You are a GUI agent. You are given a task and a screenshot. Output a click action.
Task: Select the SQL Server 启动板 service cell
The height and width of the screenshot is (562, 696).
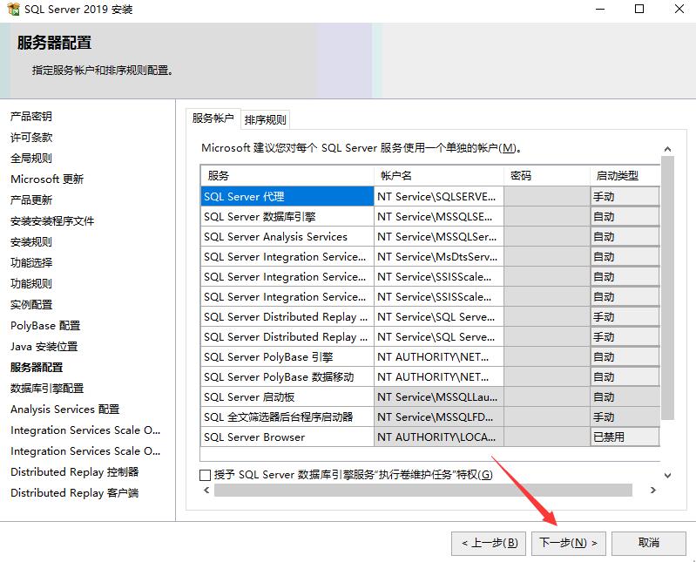coord(287,396)
